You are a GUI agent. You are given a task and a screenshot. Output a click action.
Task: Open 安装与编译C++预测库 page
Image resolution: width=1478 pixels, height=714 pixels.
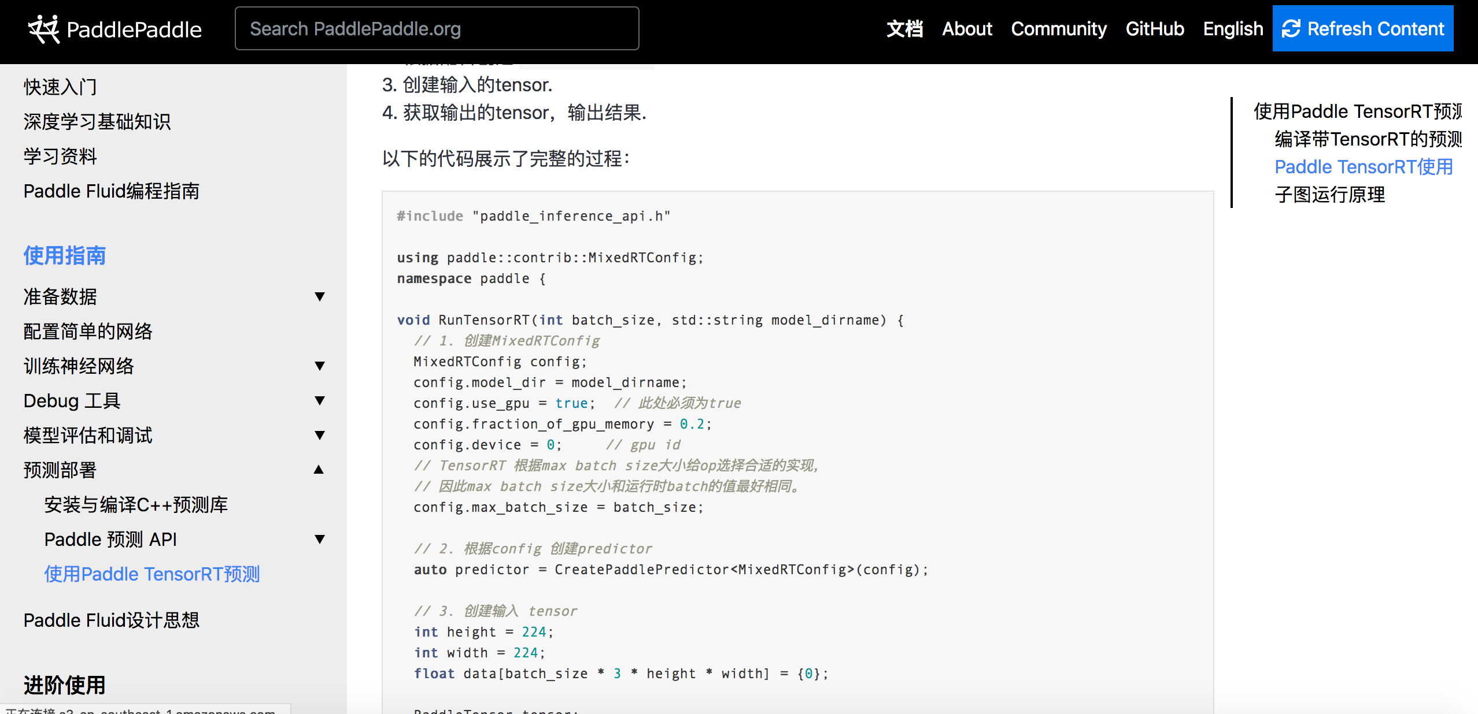[136, 505]
